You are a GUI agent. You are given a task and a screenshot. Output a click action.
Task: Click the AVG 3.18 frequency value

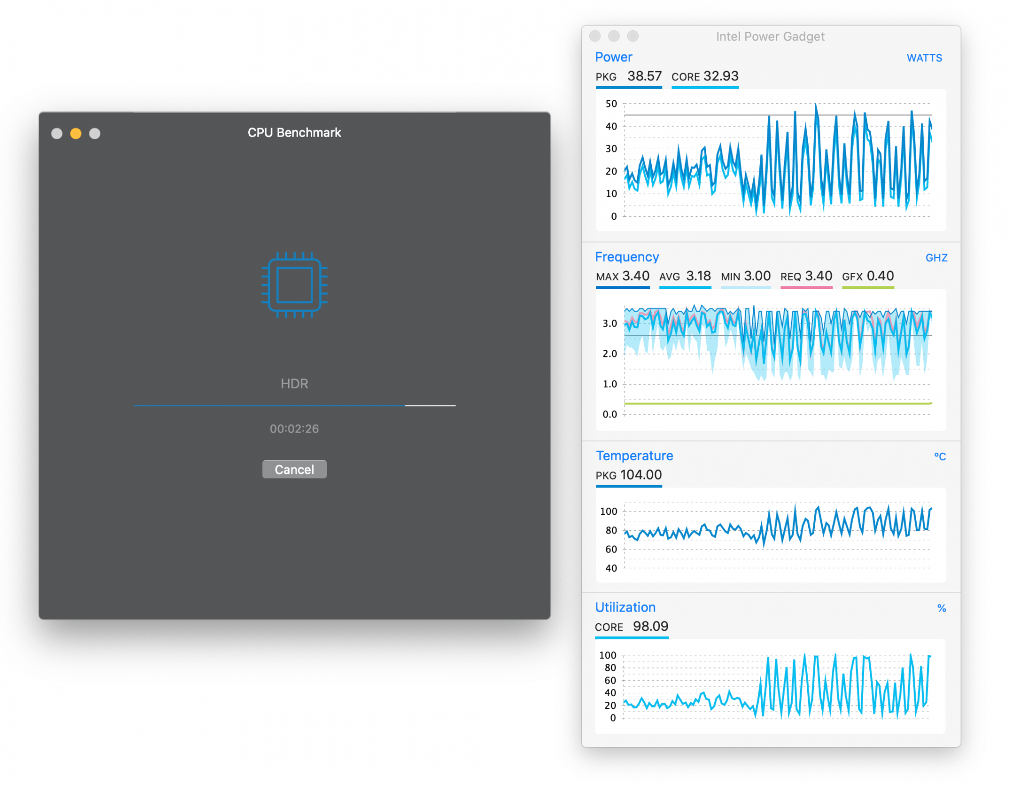point(698,276)
